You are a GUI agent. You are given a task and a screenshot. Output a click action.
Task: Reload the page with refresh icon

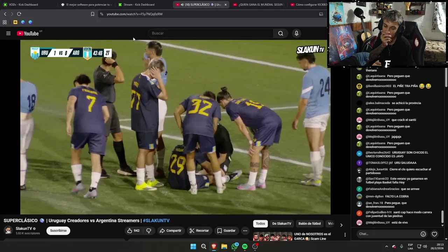(x=19, y=14)
